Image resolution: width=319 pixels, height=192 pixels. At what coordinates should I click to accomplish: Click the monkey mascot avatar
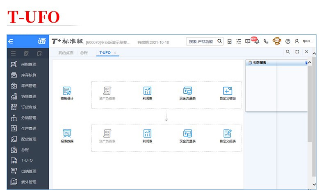277,41
